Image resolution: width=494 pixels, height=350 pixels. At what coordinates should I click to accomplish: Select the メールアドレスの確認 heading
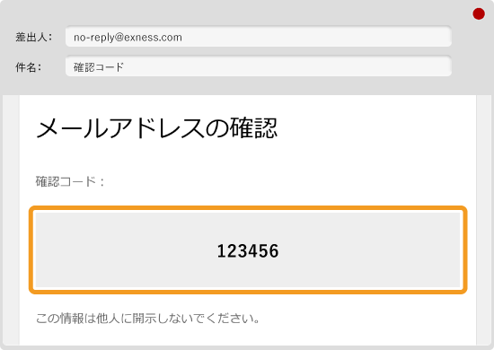pos(156,128)
